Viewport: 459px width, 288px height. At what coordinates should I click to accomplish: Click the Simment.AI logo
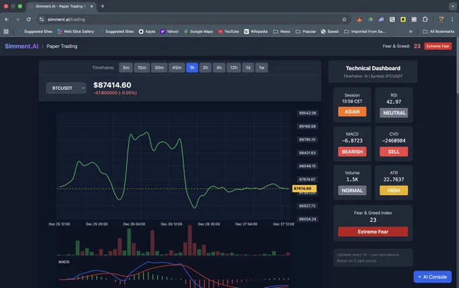tap(22, 46)
